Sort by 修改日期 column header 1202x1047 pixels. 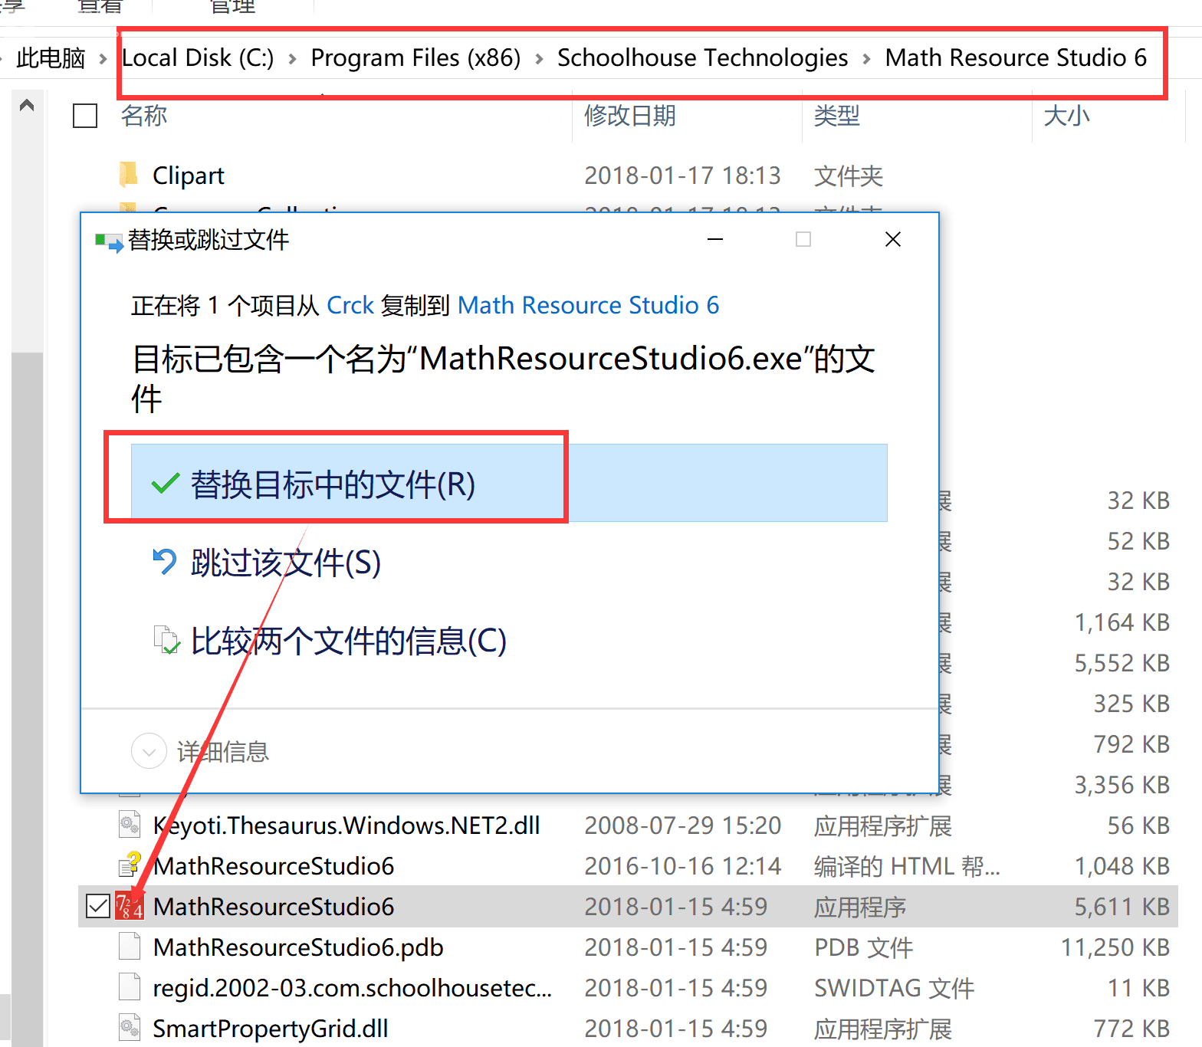coord(630,116)
